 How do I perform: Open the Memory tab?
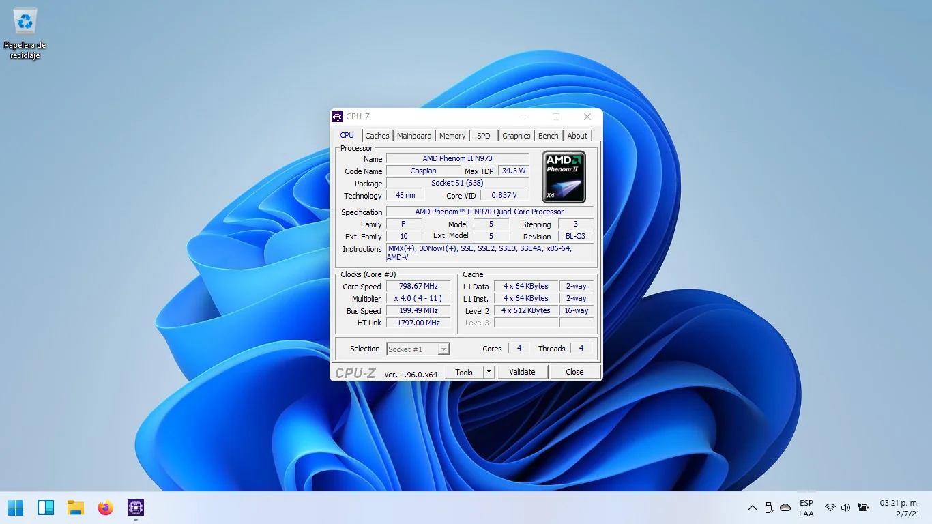(x=452, y=136)
